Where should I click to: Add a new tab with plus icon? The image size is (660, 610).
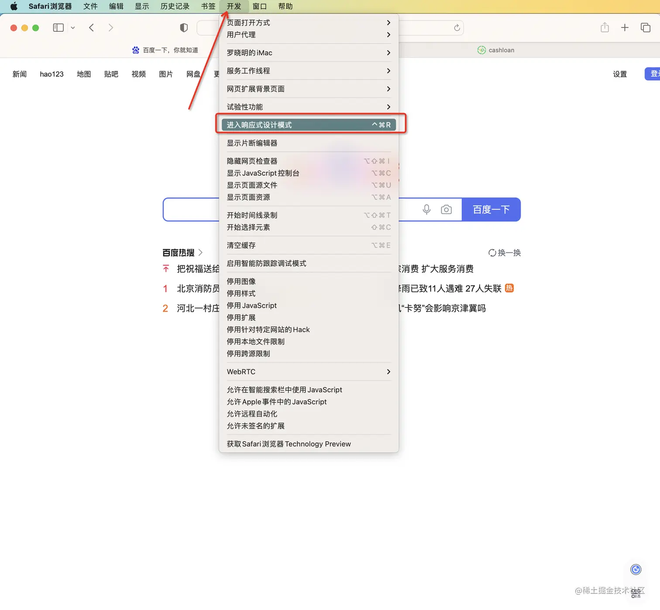click(625, 27)
